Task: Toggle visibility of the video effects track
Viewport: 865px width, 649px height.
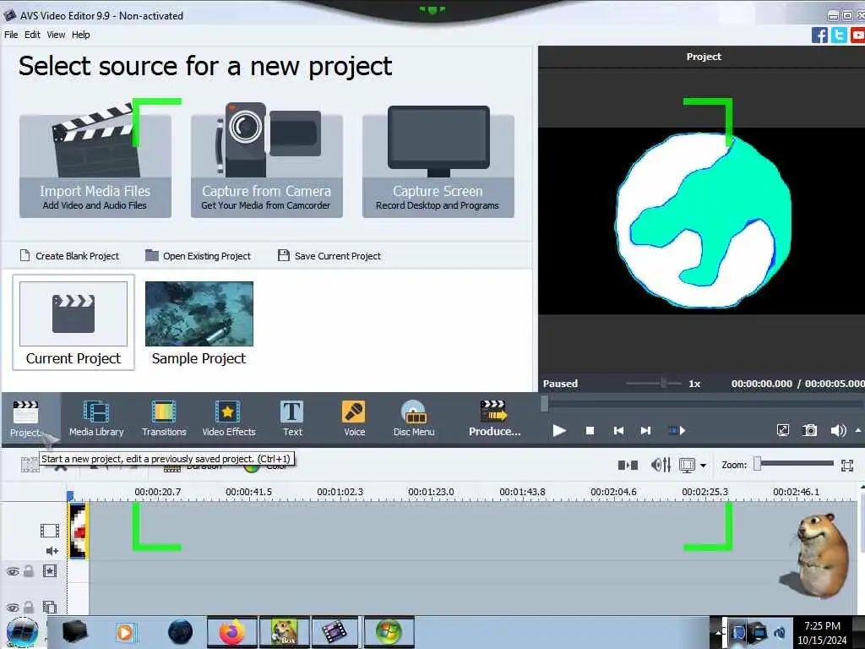Action: click(13, 571)
